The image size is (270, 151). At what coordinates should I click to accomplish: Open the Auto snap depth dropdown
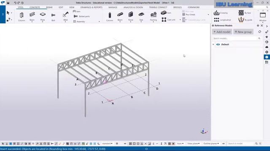click(180, 143)
